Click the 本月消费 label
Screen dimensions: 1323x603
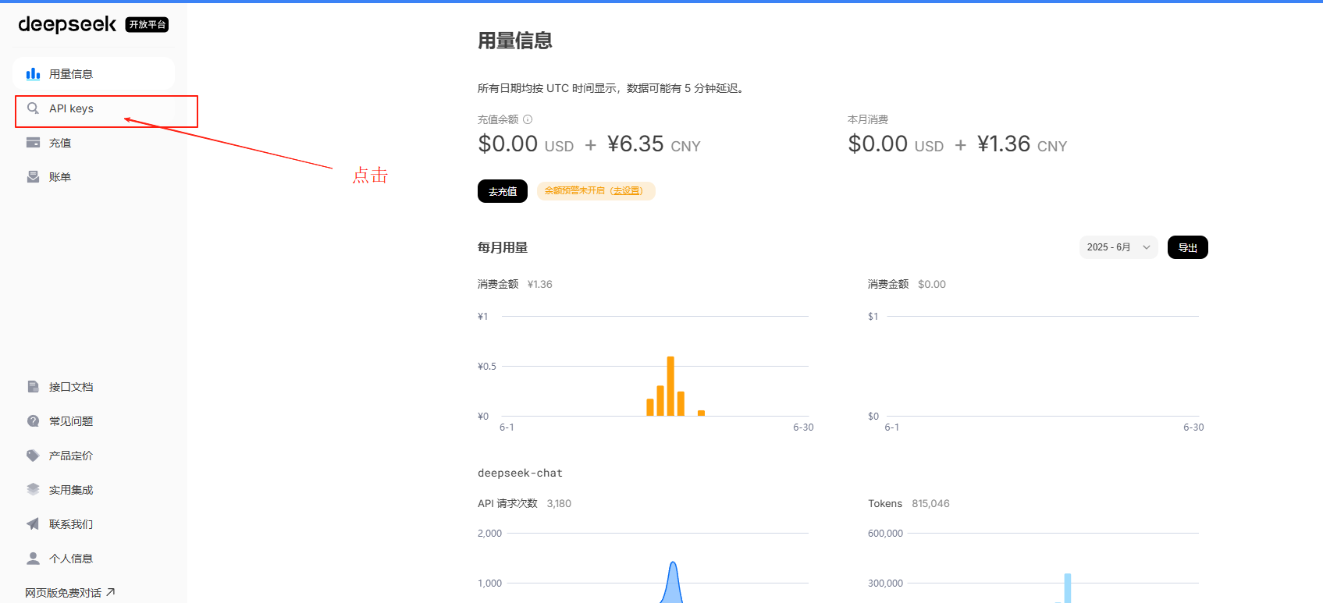[868, 119]
